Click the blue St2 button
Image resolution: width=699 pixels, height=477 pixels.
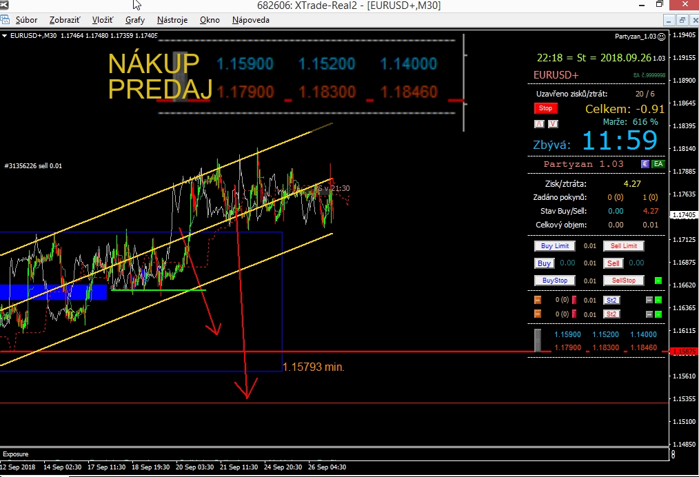pos(611,300)
